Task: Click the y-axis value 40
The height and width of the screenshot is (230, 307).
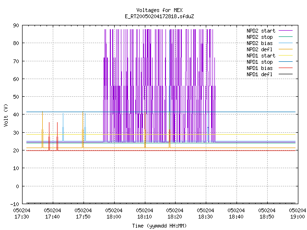Action: (16, 115)
